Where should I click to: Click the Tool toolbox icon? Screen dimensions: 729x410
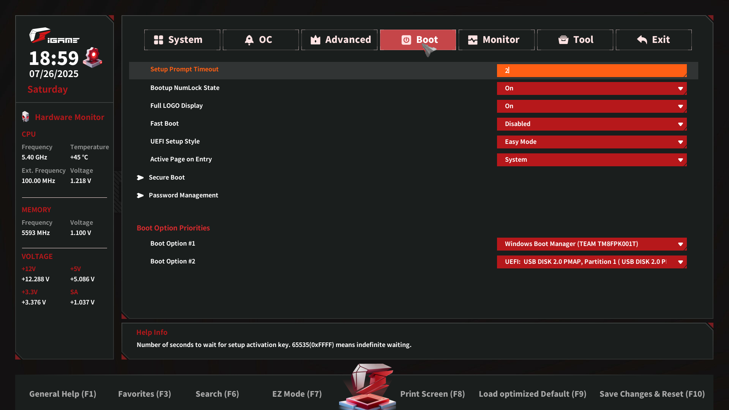pyautogui.click(x=563, y=40)
